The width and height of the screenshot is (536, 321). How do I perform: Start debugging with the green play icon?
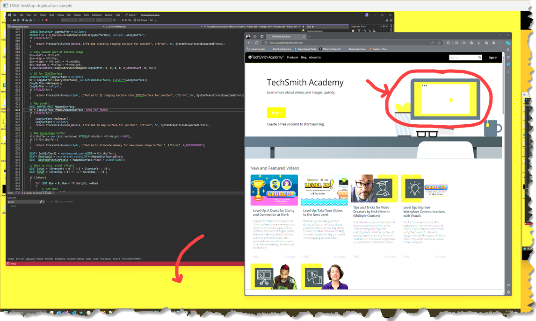click(x=43, y=19)
